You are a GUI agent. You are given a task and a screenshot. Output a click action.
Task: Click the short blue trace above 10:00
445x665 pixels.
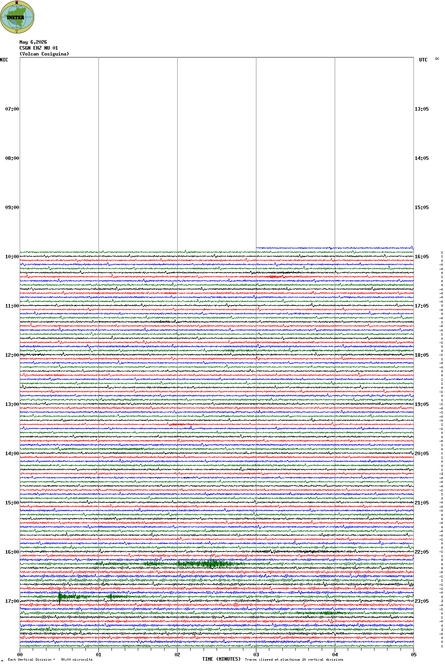(x=335, y=248)
